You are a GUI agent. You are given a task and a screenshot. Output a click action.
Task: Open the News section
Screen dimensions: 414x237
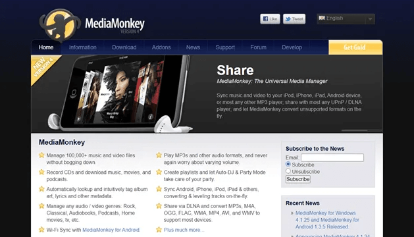click(193, 47)
